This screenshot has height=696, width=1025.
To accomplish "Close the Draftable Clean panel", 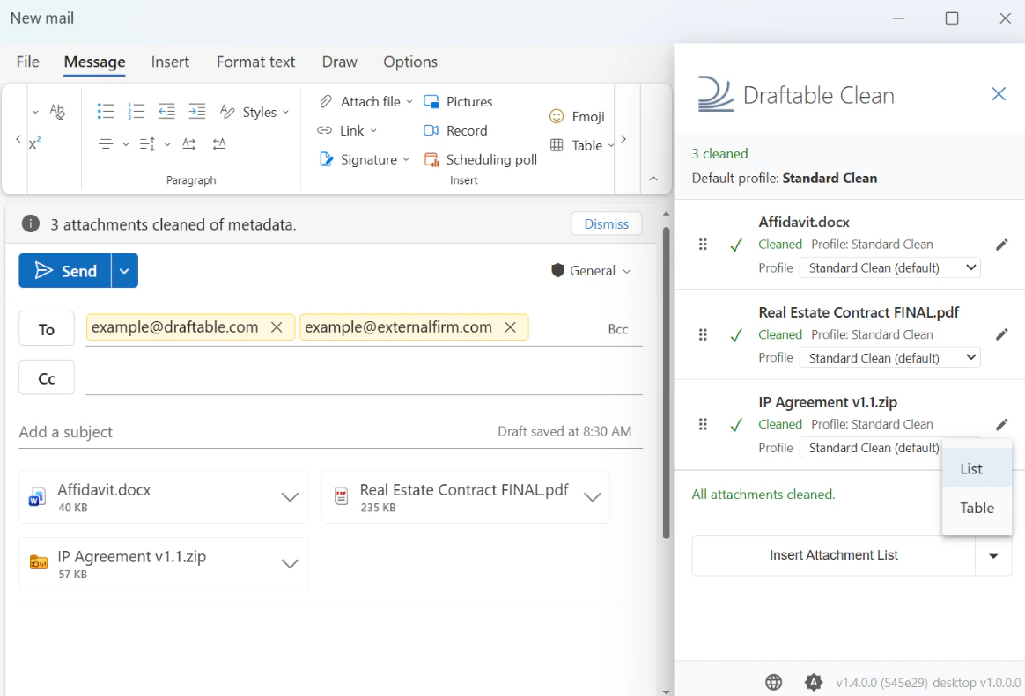I will [x=999, y=94].
